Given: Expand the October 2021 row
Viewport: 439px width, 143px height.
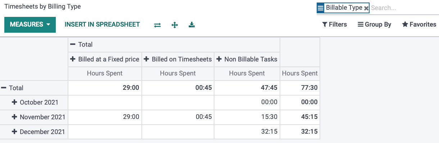Looking at the screenshot, I should click(x=35, y=102).
